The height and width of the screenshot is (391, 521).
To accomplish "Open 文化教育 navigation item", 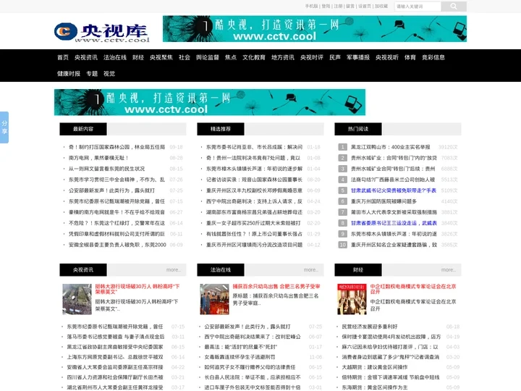I will point(254,57).
